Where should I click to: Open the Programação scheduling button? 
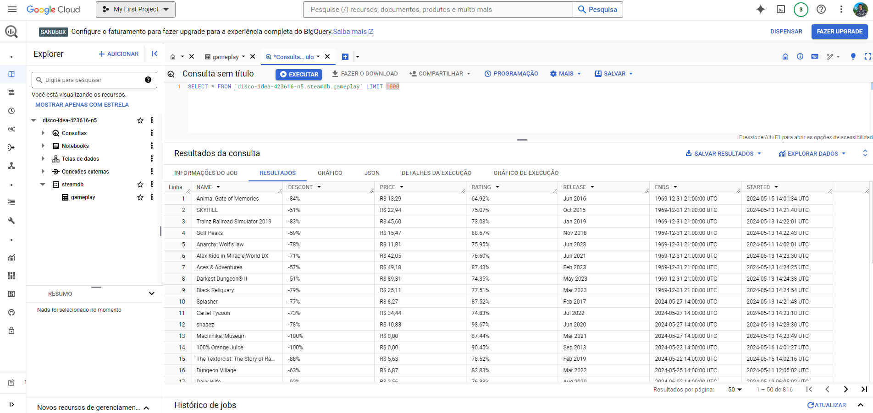point(512,74)
